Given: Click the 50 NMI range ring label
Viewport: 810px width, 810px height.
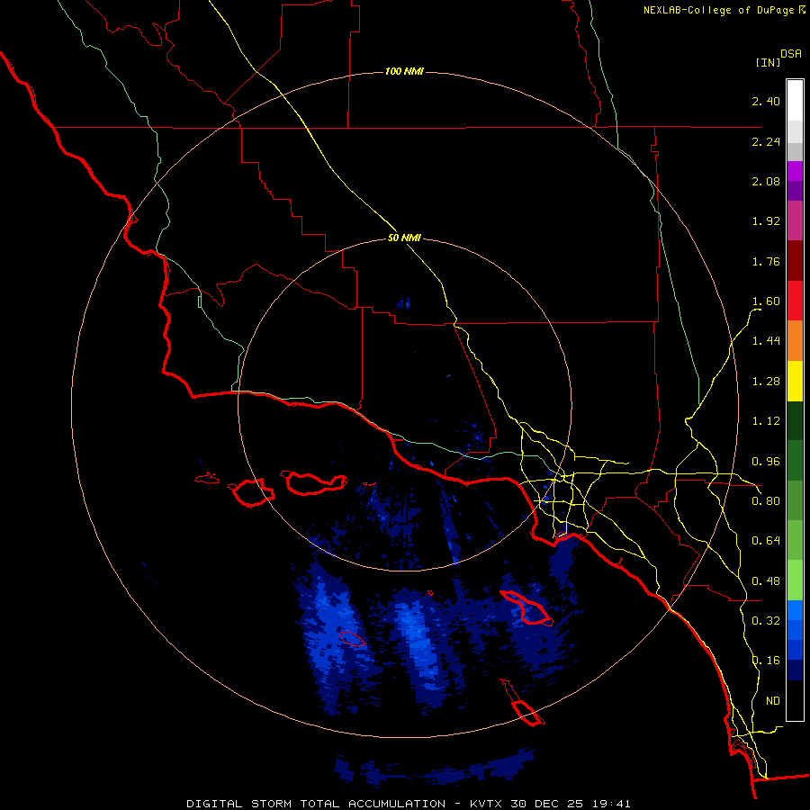Looking at the screenshot, I should tap(404, 238).
